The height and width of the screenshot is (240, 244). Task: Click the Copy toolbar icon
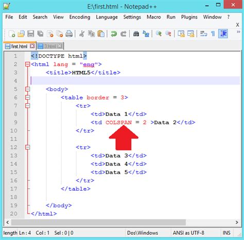coord(91,33)
